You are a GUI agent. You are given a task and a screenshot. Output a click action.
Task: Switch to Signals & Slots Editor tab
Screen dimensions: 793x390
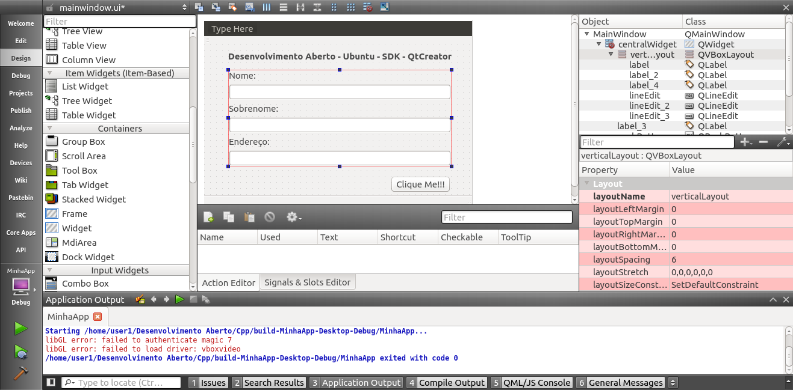(x=307, y=282)
